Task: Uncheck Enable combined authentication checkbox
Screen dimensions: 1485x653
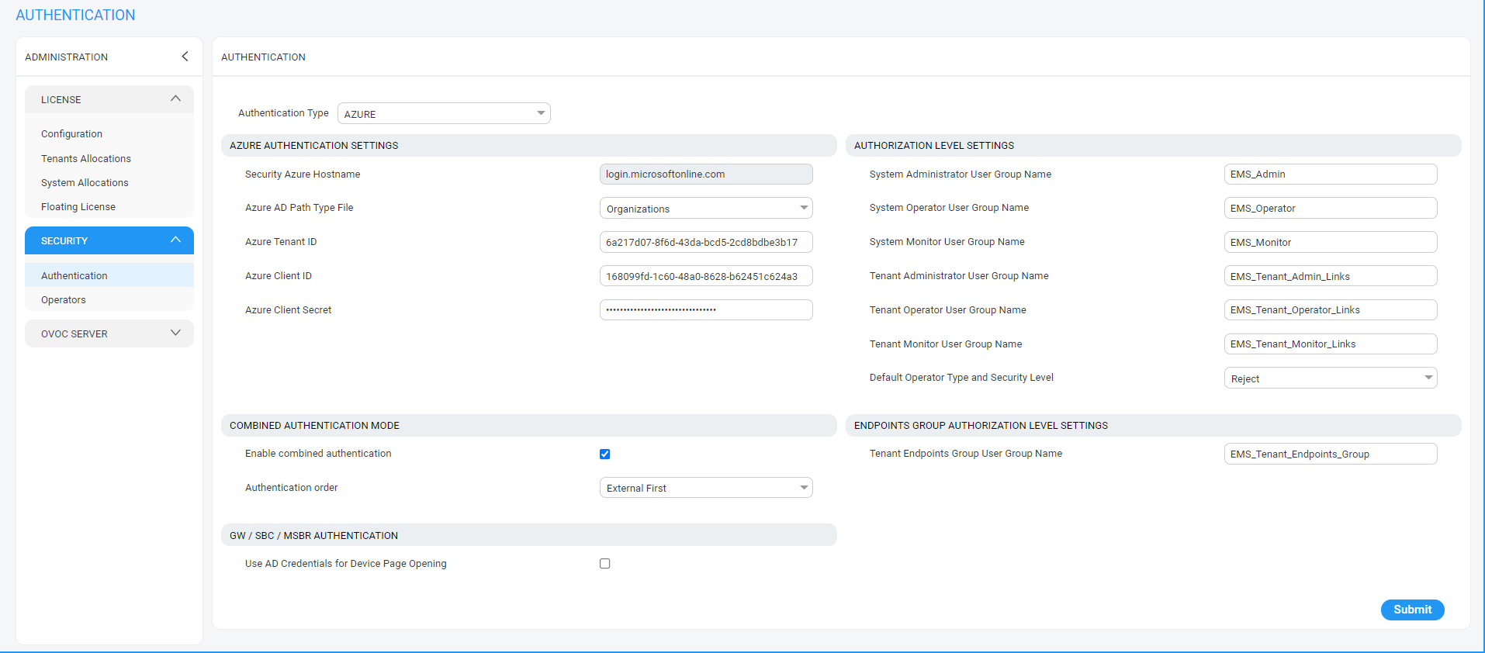Action: pyautogui.click(x=605, y=454)
